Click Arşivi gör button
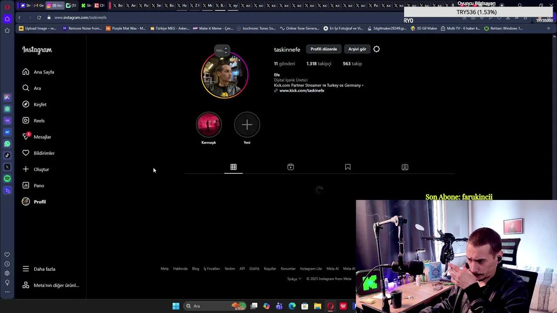 click(357, 49)
